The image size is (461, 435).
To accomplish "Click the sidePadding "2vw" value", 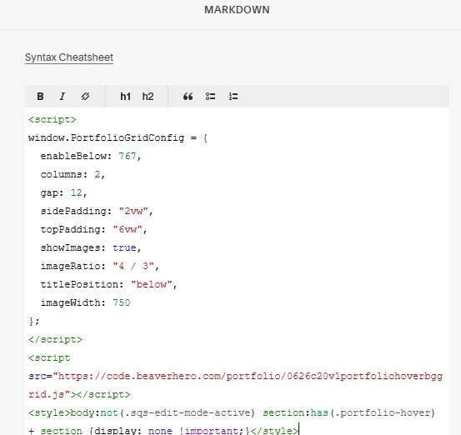I will click(x=133, y=211).
